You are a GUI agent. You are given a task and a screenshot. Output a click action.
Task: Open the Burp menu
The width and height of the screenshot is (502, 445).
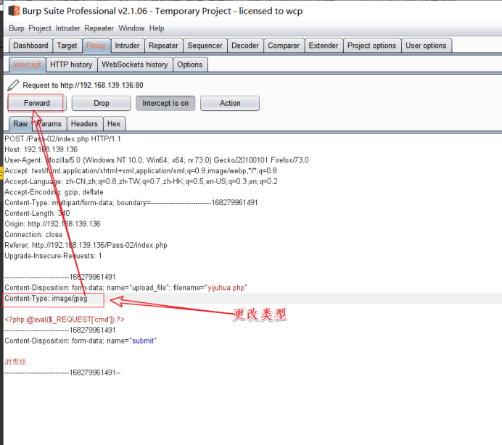(17, 28)
